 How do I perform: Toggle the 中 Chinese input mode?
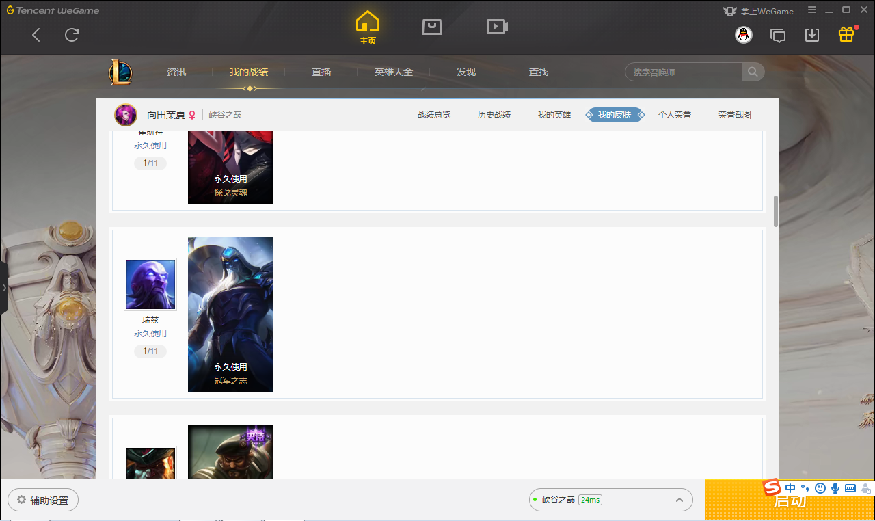click(x=790, y=488)
